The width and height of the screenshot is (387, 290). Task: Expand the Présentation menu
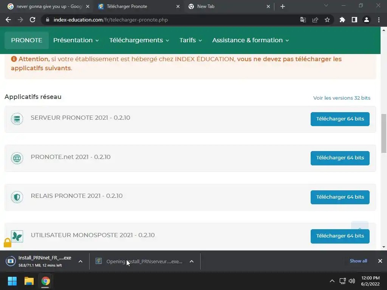click(76, 40)
